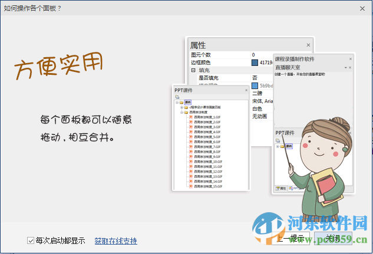Click the 拖动，相互合并 description line

[77, 137]
